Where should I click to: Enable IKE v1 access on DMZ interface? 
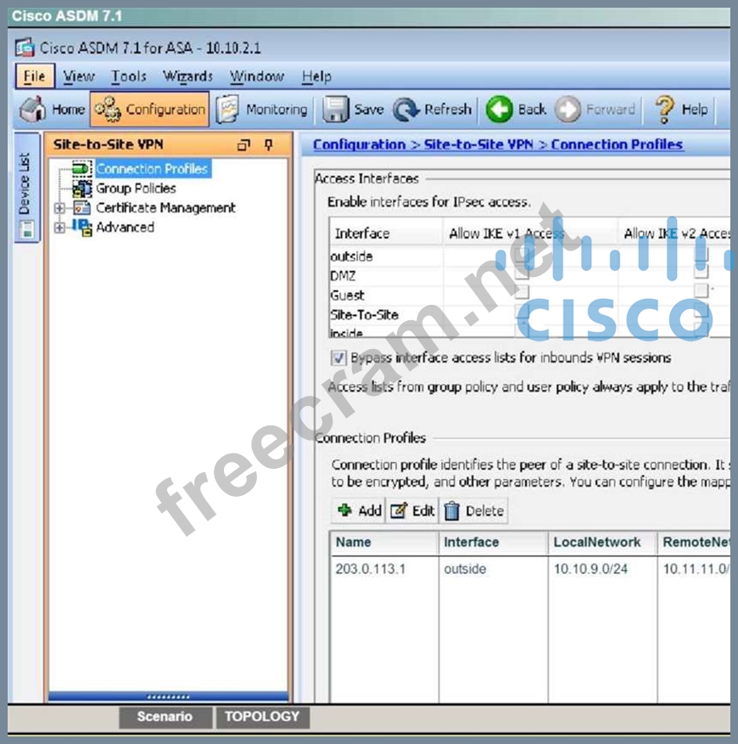tap(522, 274)
